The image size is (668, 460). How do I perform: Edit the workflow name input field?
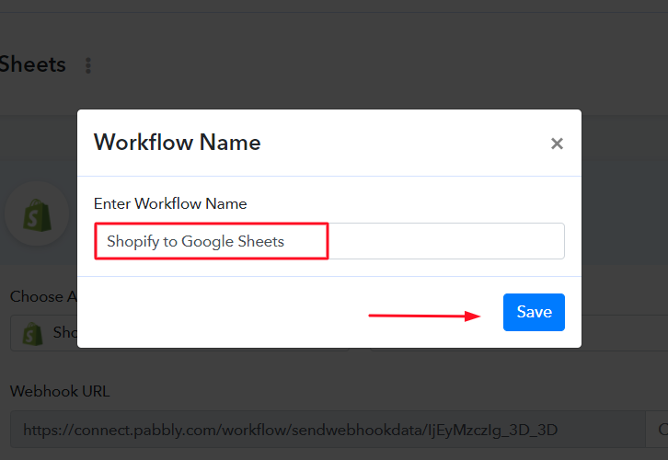329,241
